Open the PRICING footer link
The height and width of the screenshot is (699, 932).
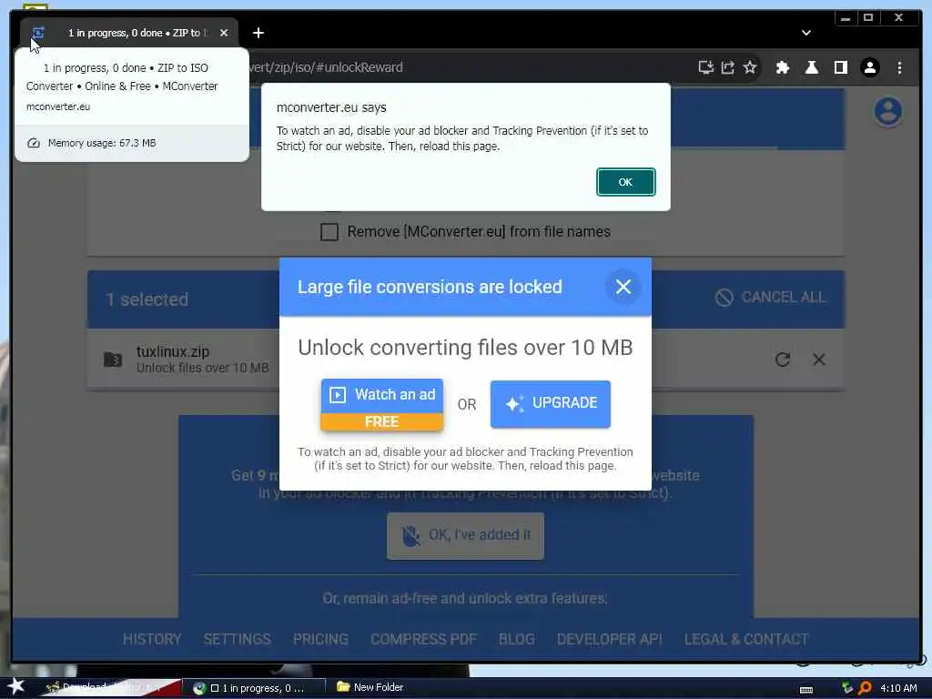point(319,639)
